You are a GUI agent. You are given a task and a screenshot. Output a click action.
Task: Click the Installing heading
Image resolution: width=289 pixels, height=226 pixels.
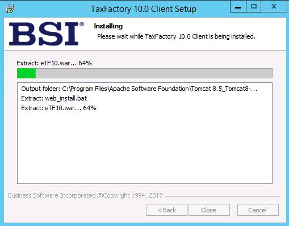tap(108, 26)
